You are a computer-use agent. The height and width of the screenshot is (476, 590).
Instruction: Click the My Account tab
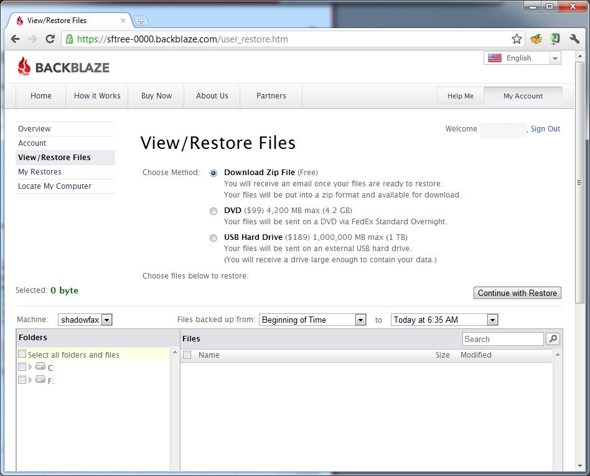tap(523, 96)
